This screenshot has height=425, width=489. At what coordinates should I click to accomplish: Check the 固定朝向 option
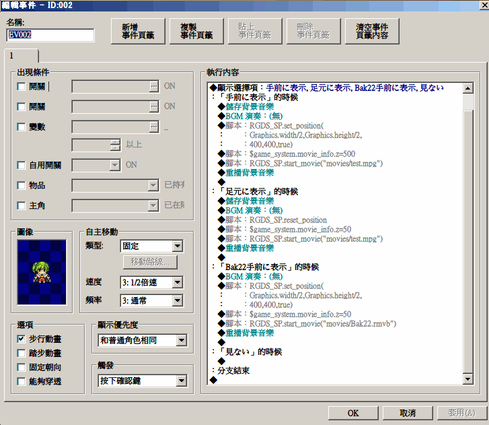pyautogui.click(x=21, y=367)
